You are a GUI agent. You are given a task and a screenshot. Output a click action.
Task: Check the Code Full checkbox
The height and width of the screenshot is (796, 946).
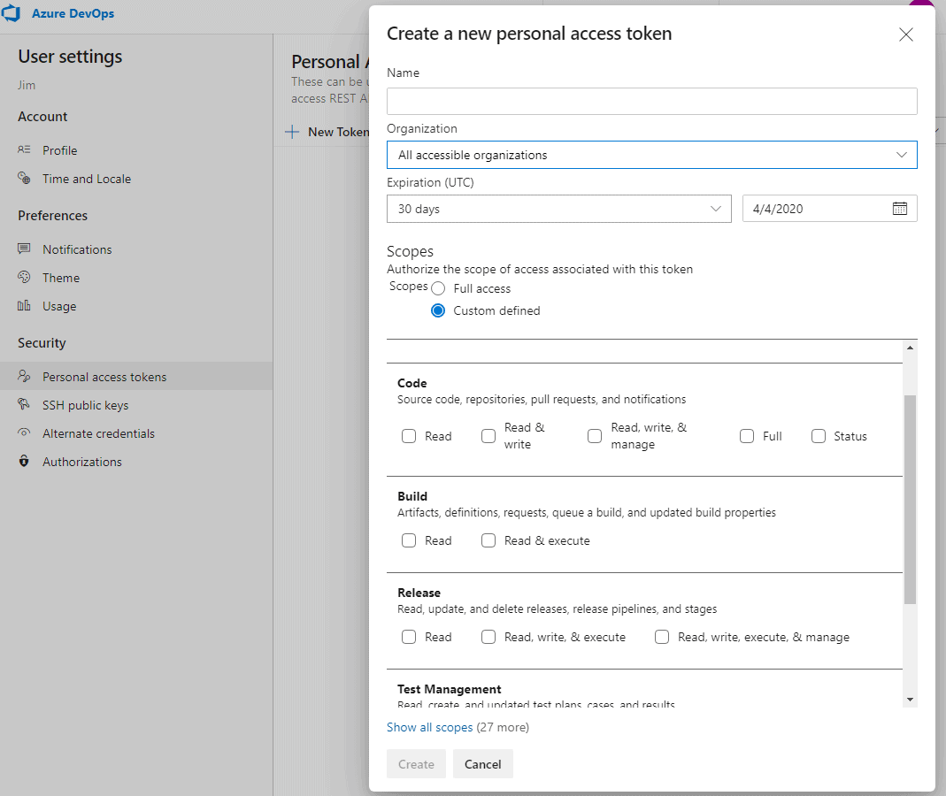(746, 436)
